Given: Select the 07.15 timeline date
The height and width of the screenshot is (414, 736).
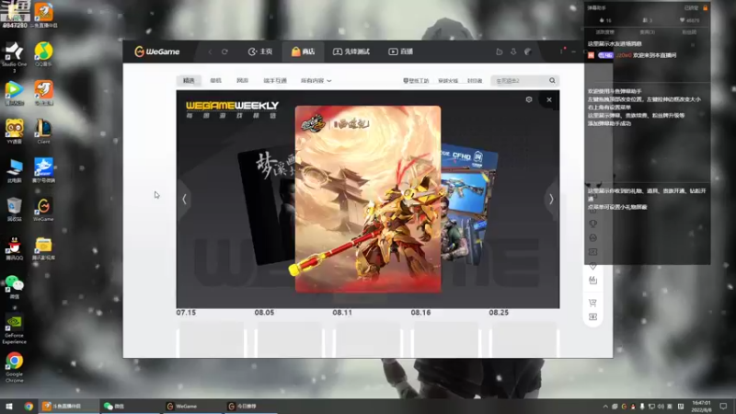Looking at the screenshot, I should click(x=187, y=313).
